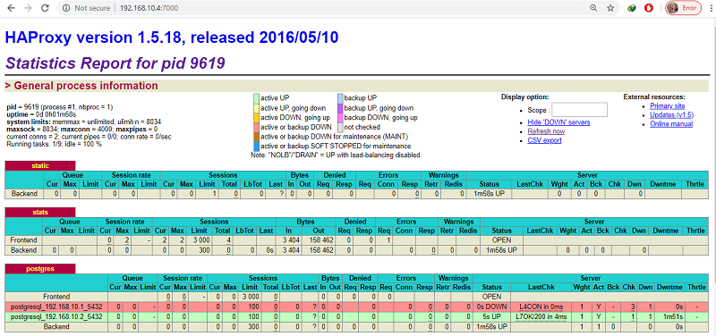
Task: Open the Online manual link
Action: pyautogui.click(x=671, y=124)
